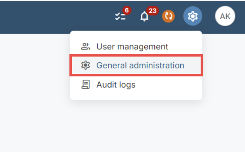Select User management menu entry

pos(136,46)
